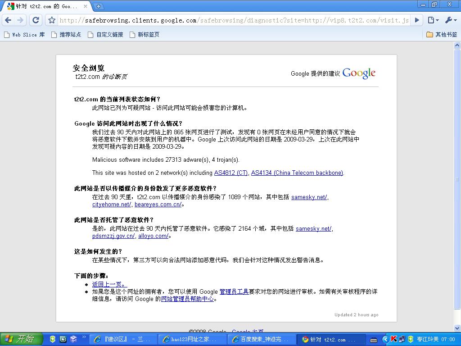Image resolution: width=461 pixels, height=346 pixels.
Task: Focus the safebrowsing URL address bar
Action: (x=234, y=20)
